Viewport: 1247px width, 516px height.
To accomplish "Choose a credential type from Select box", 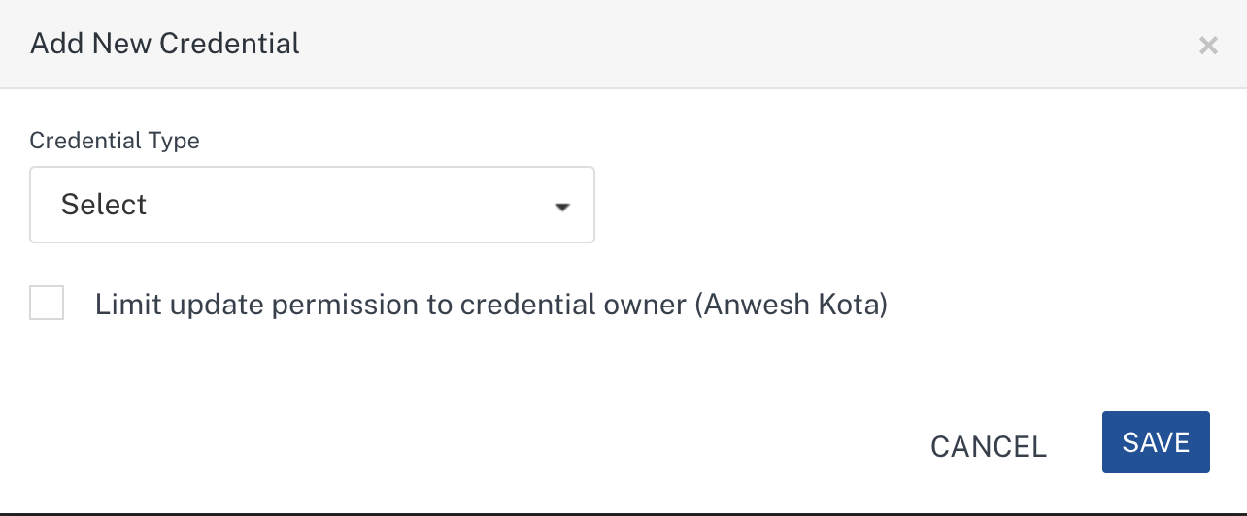I will [312, 205].
